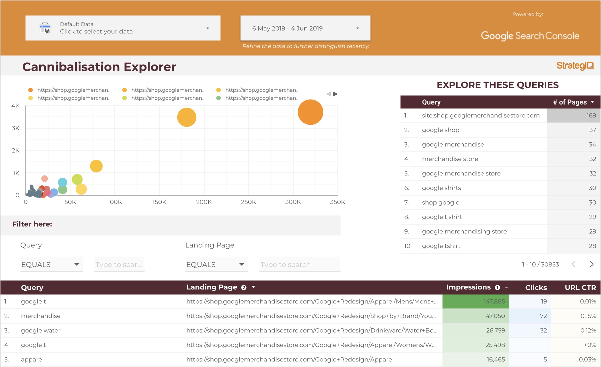This screenshot has height=367, width=601.
Task: Open Landing Page column sort arrow
Action: coord(253,287)
